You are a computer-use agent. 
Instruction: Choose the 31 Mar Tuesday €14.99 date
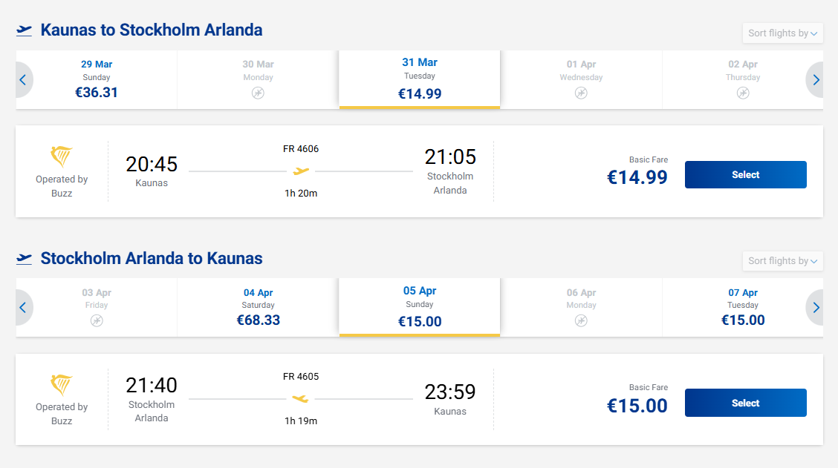tap(420, 79)
